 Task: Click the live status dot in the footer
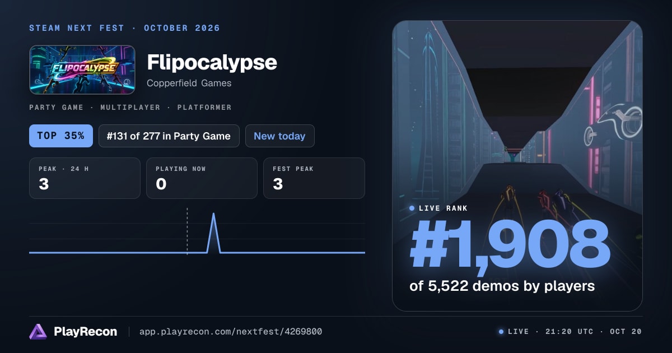(501, 332)
